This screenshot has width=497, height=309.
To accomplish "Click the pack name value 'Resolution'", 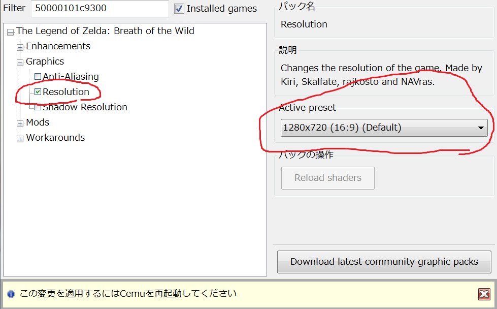I will click(304, 24).
